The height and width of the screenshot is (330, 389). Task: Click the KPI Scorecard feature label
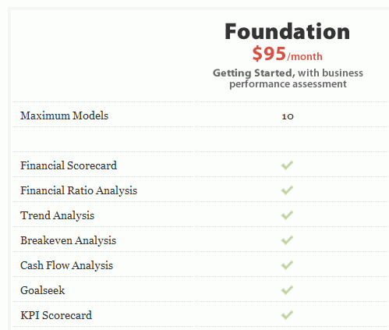point(56,315)
